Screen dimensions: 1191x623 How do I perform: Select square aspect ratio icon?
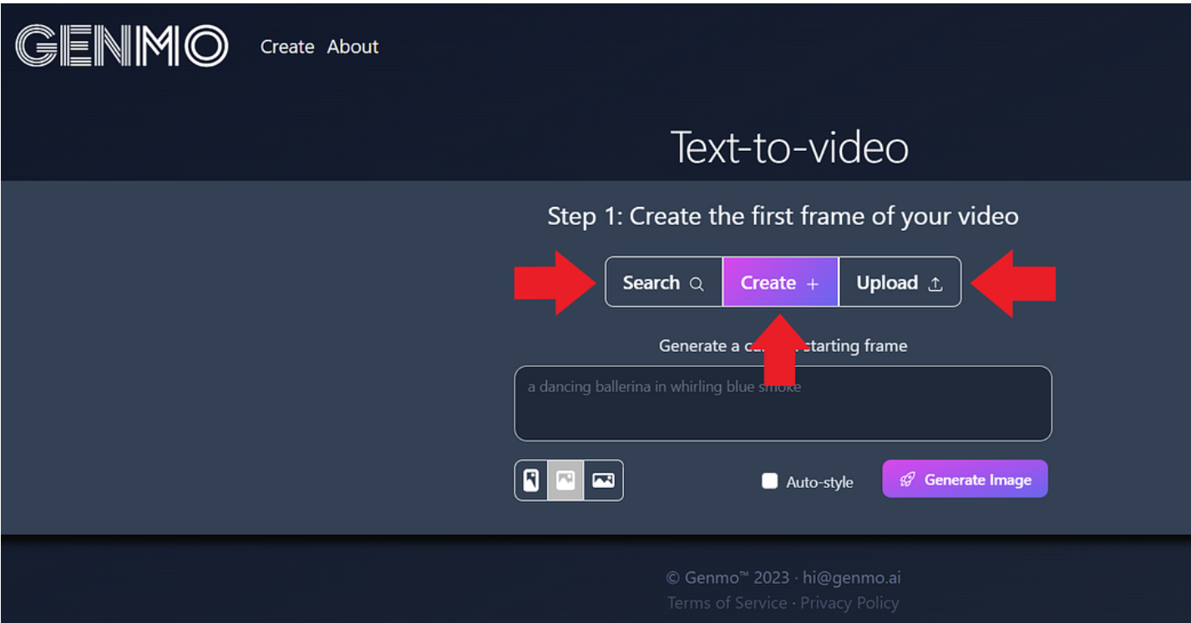point(565,480)
